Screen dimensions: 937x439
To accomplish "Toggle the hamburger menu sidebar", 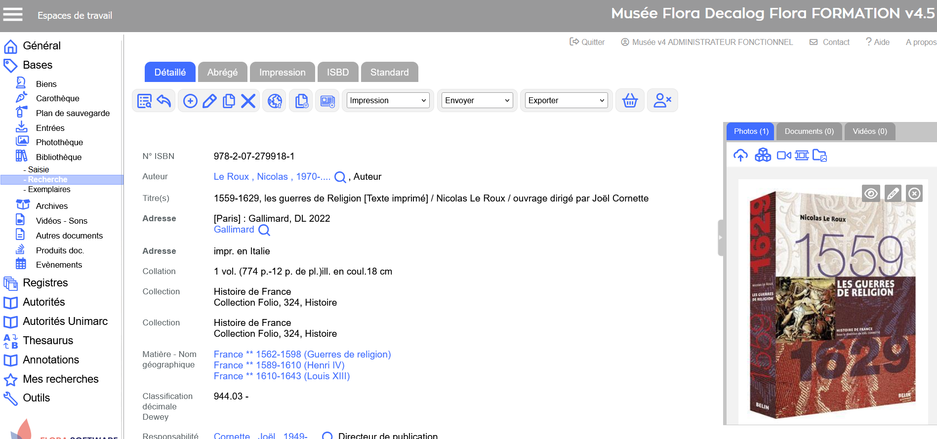I will click(x=13, y=15).
